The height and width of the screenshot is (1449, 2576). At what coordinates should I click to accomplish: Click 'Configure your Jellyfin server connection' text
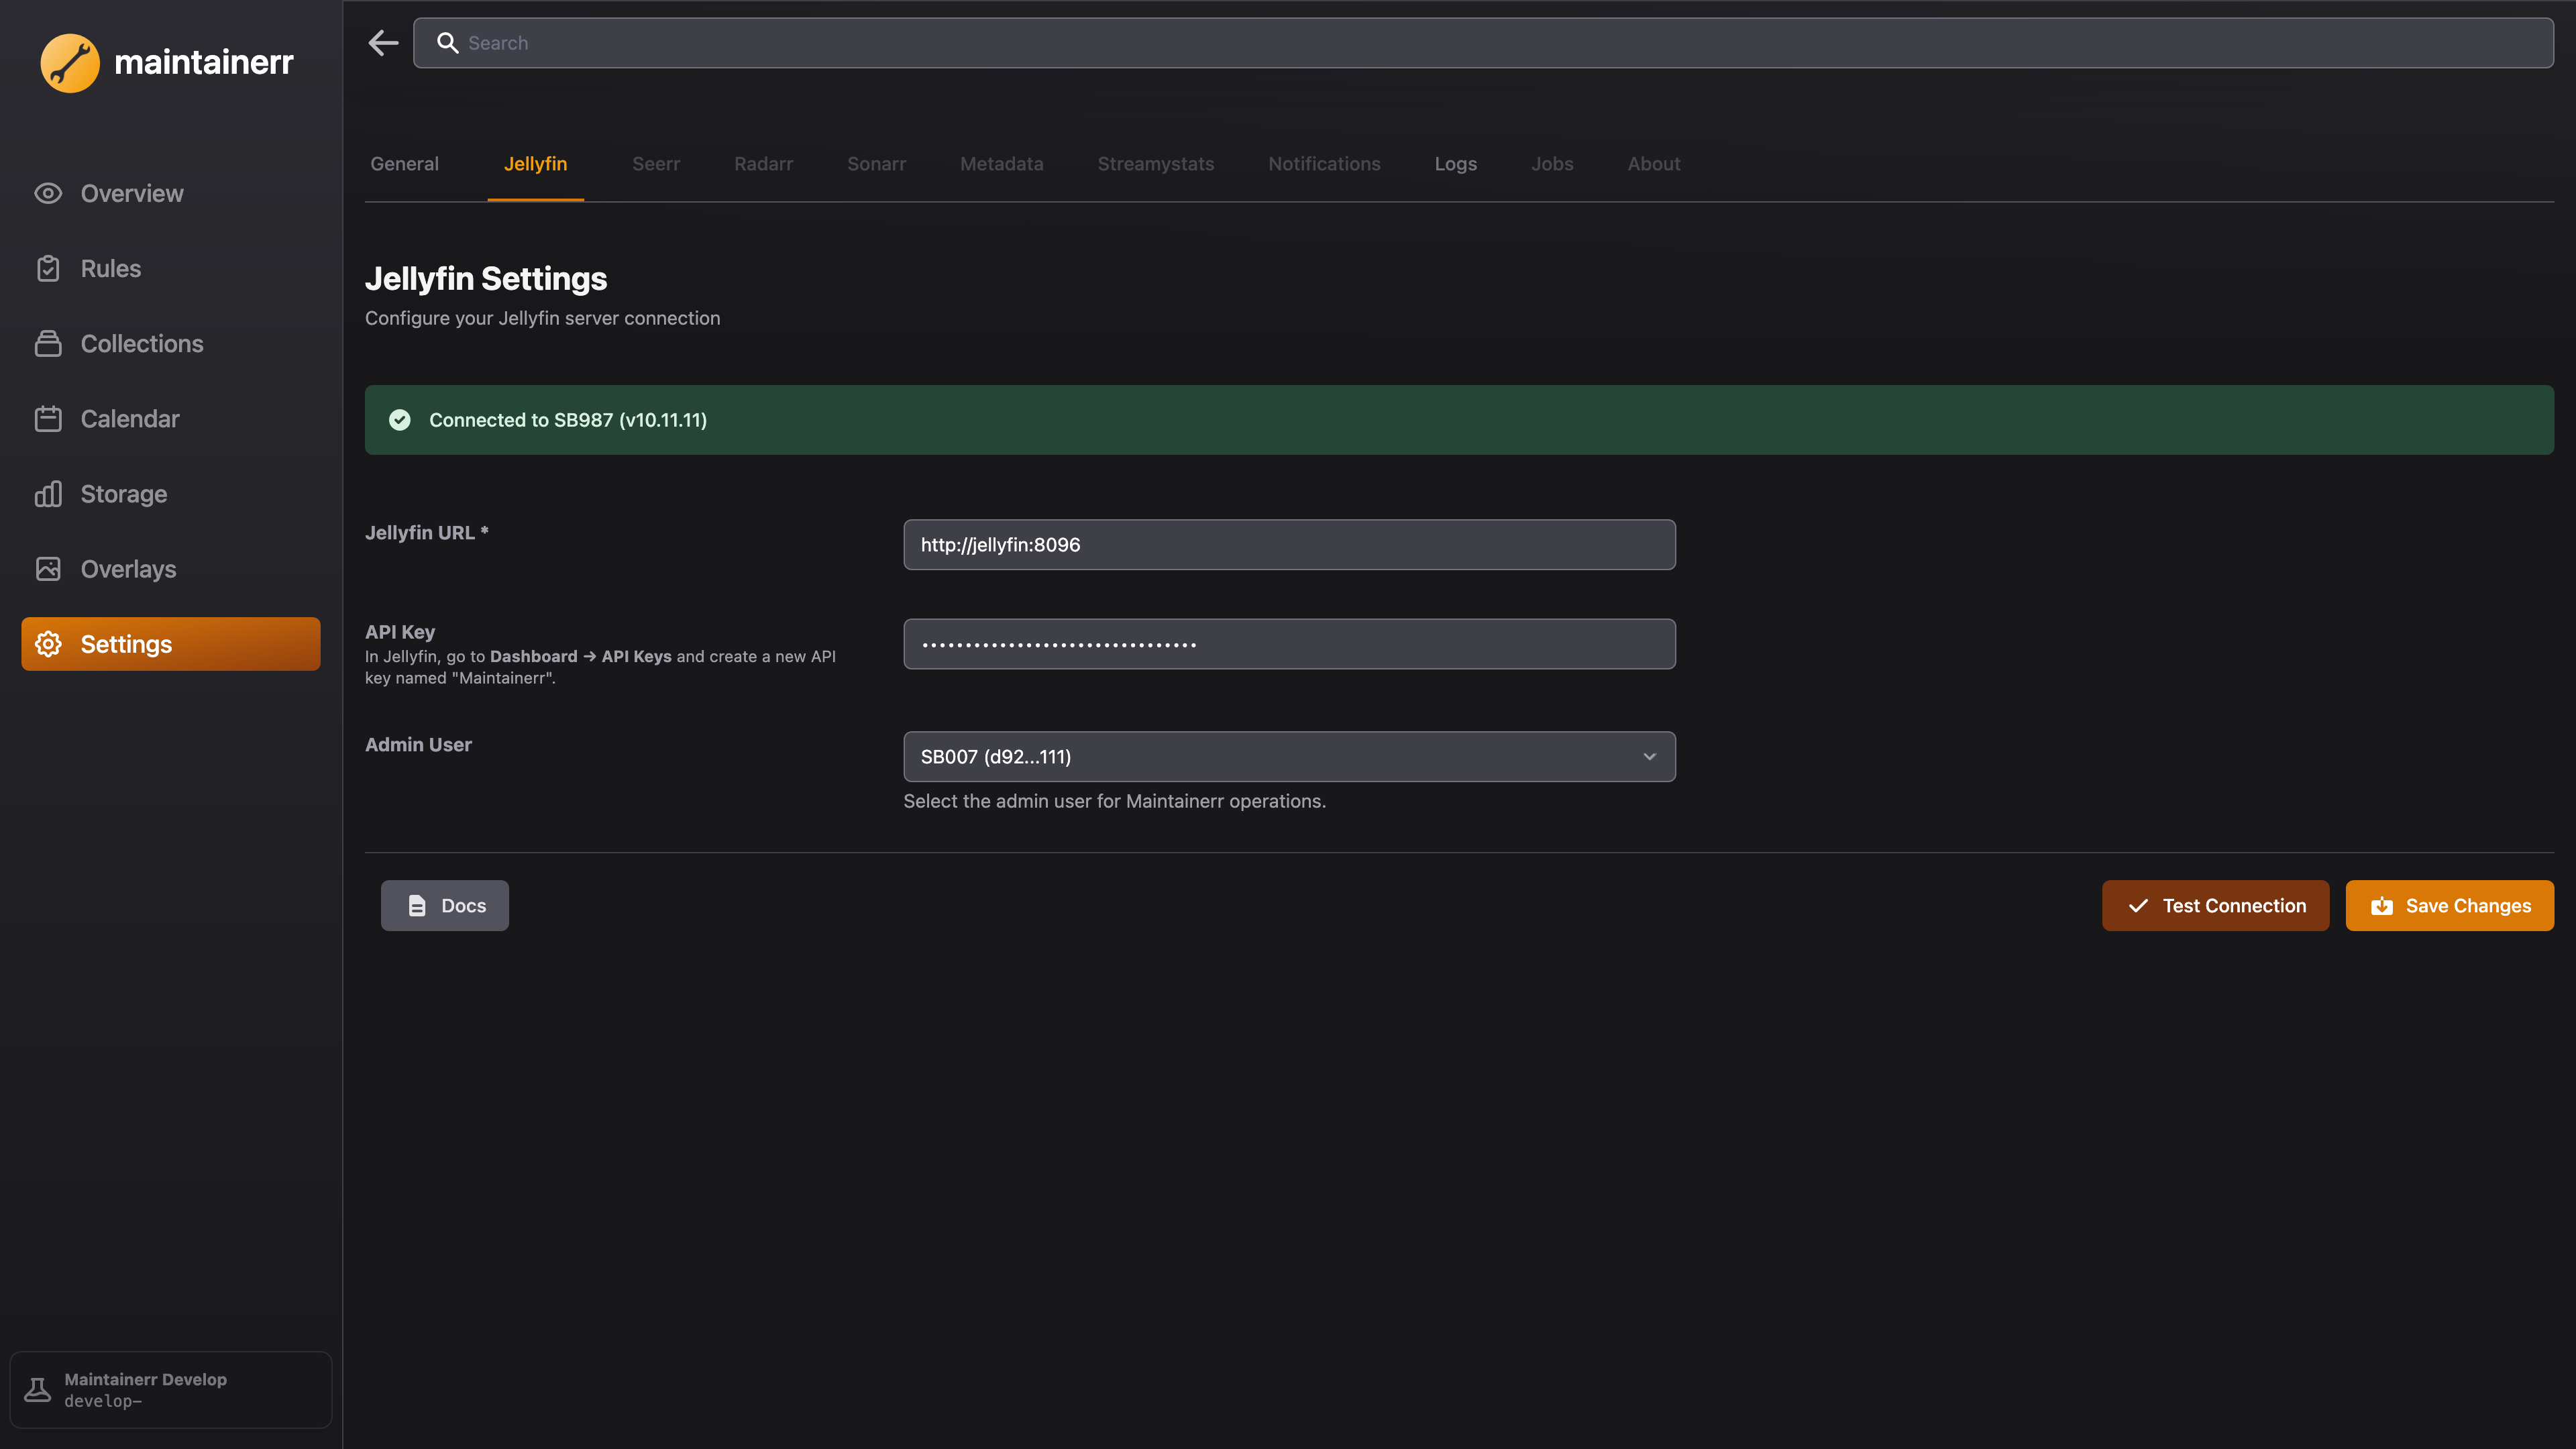pyautogui.click(x=542, y=318)
